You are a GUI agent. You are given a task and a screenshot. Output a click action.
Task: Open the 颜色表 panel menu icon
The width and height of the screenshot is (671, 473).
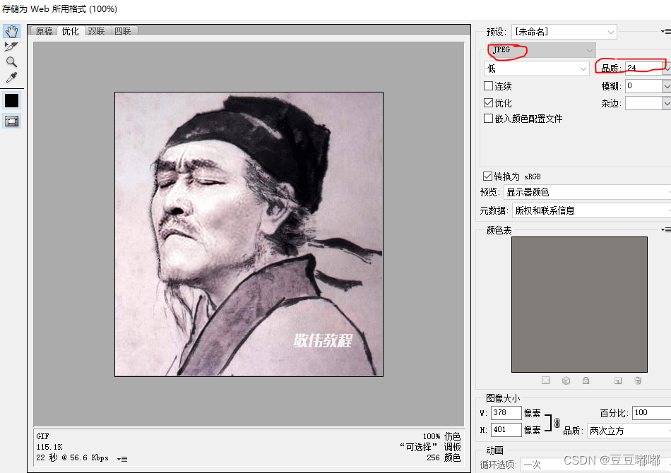(x=665, y=229)
